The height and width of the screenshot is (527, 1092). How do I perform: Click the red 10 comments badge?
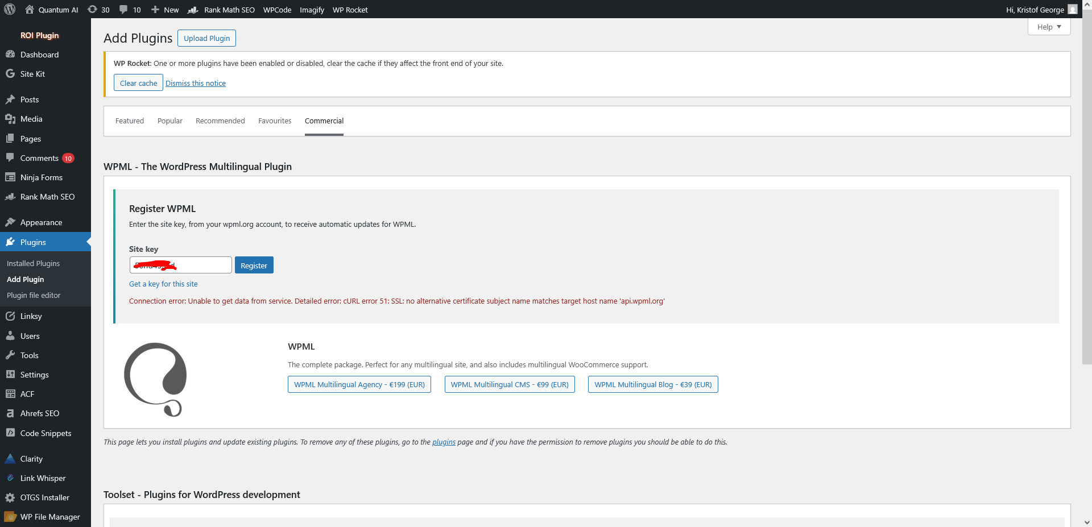click(x=68, y=159)
